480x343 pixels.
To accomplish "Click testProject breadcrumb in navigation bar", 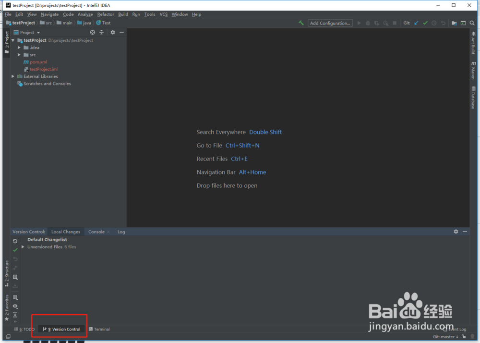I will [x=21, y=23].
